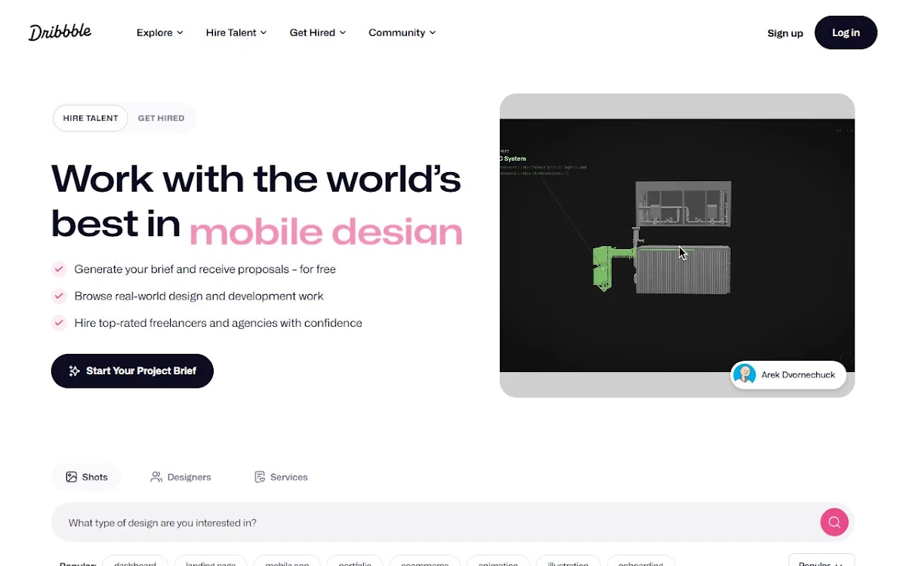
Task: Click the checkmark beside Browse real-world design
Action: [59, 296]
